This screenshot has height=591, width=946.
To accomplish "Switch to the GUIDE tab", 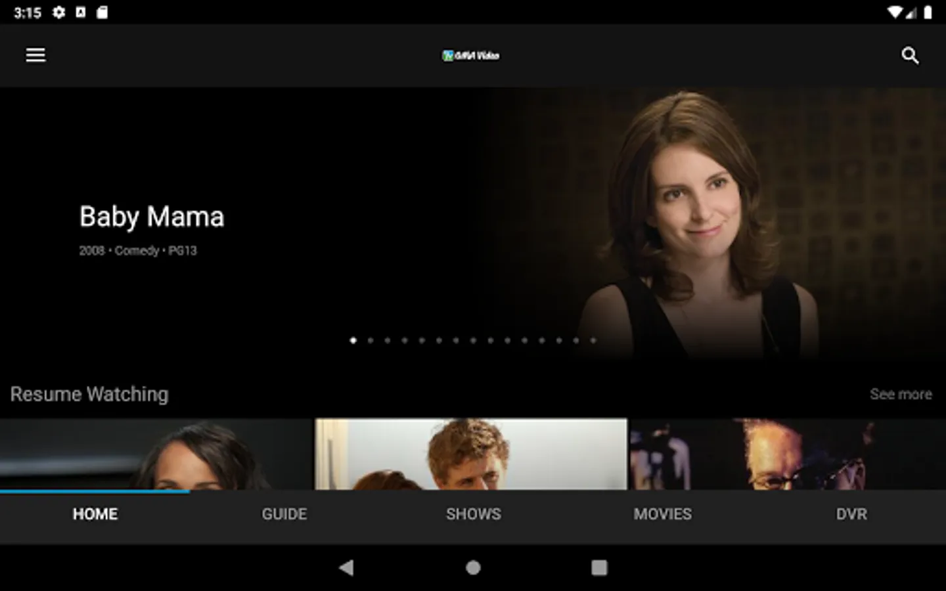I will tap(284, 514).
